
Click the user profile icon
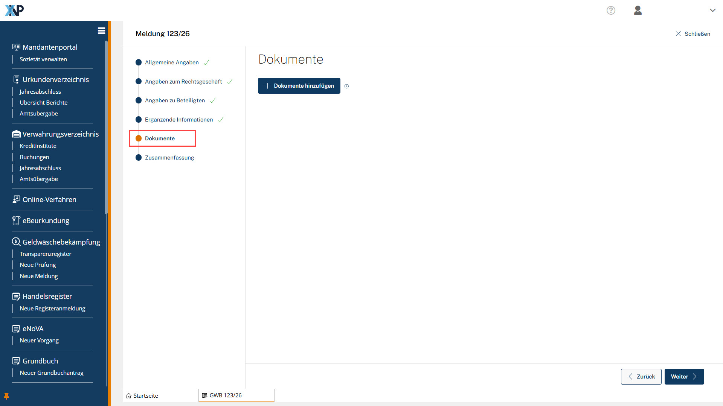(638, 11)
